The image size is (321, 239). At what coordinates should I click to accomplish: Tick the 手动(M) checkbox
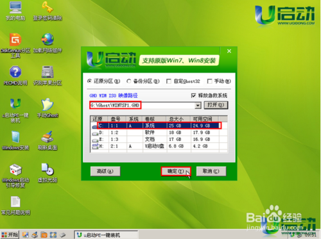tap(209, 81)
